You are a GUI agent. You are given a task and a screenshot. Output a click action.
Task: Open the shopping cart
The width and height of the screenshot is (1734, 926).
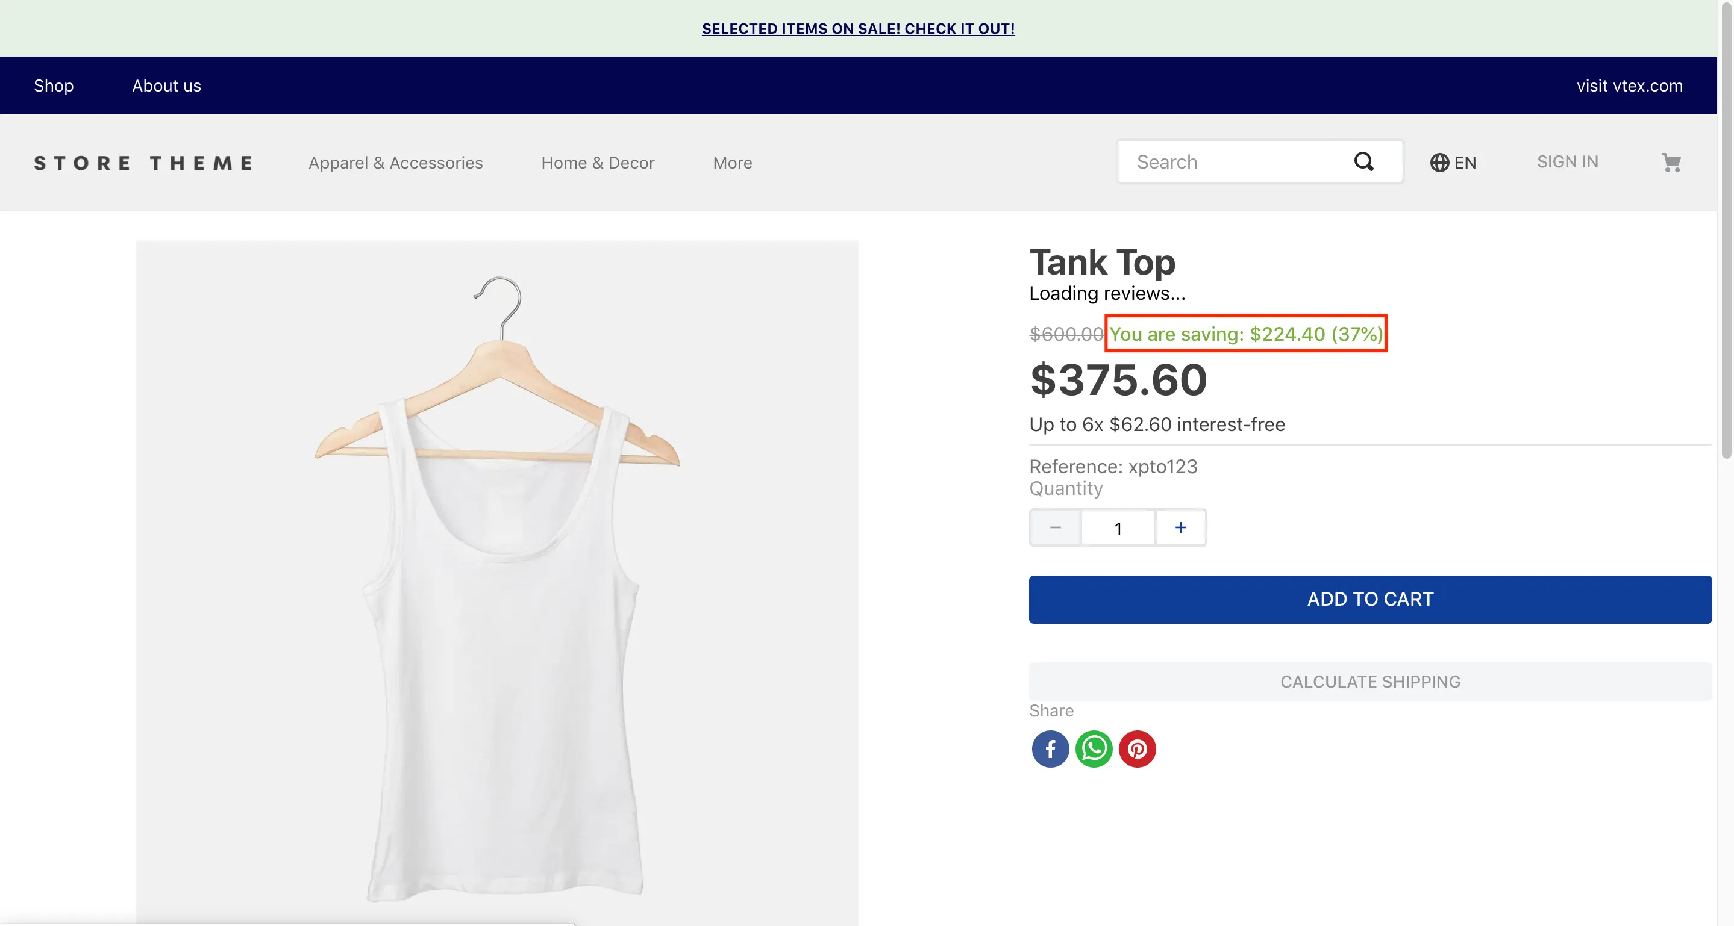[1671, 162]
